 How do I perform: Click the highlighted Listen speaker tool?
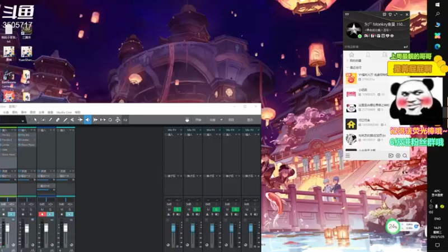pos(88,120)
